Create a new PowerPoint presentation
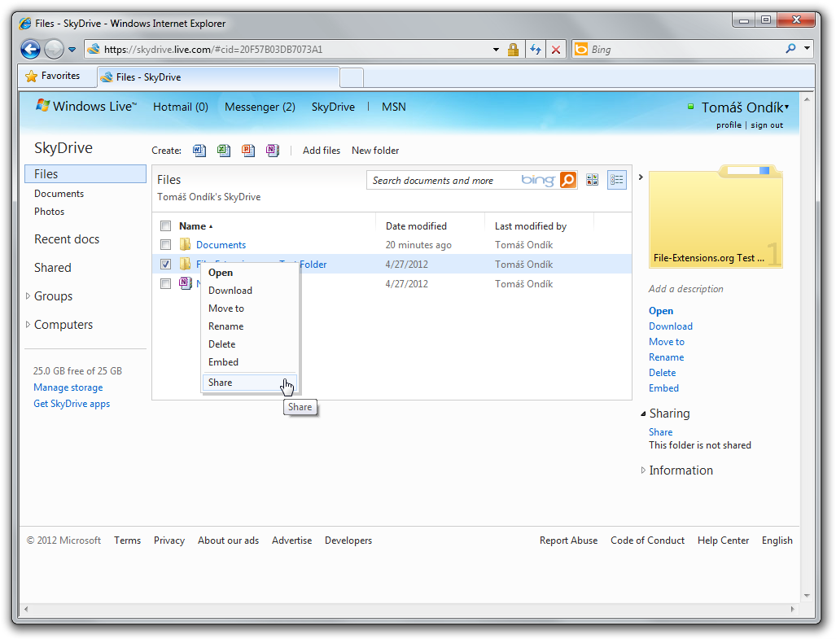836x639 pixels. point(248,151)
